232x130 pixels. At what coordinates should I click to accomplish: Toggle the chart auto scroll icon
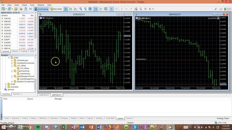point(96,9)
